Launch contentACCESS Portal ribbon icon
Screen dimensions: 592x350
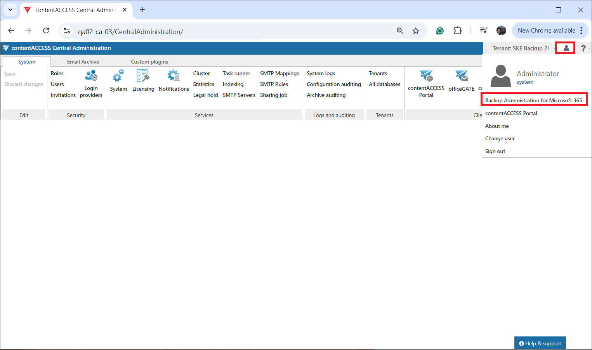point(426,76)
